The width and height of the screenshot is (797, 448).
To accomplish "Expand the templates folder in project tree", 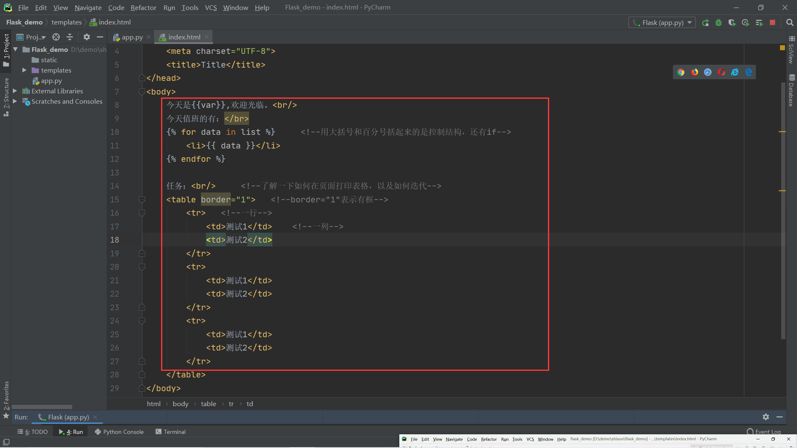I will (24, 71).
